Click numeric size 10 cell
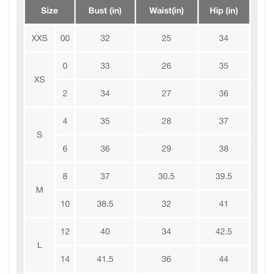This screenshot has width=274, height=274. click(x=65, y=204)
